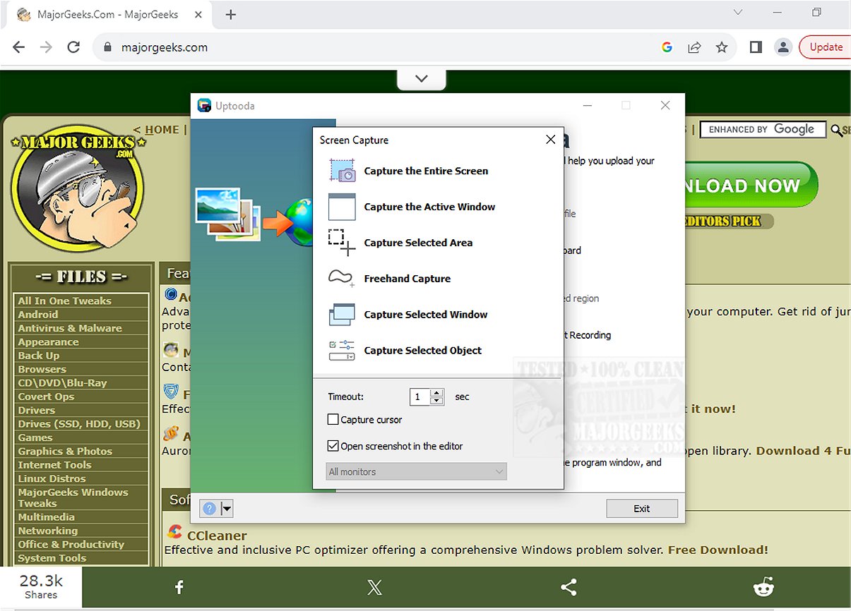The width and height of the screenshot is (851, 611).
Task: Click the Capture the Active Window icon
Action: [x=343, y=207]
